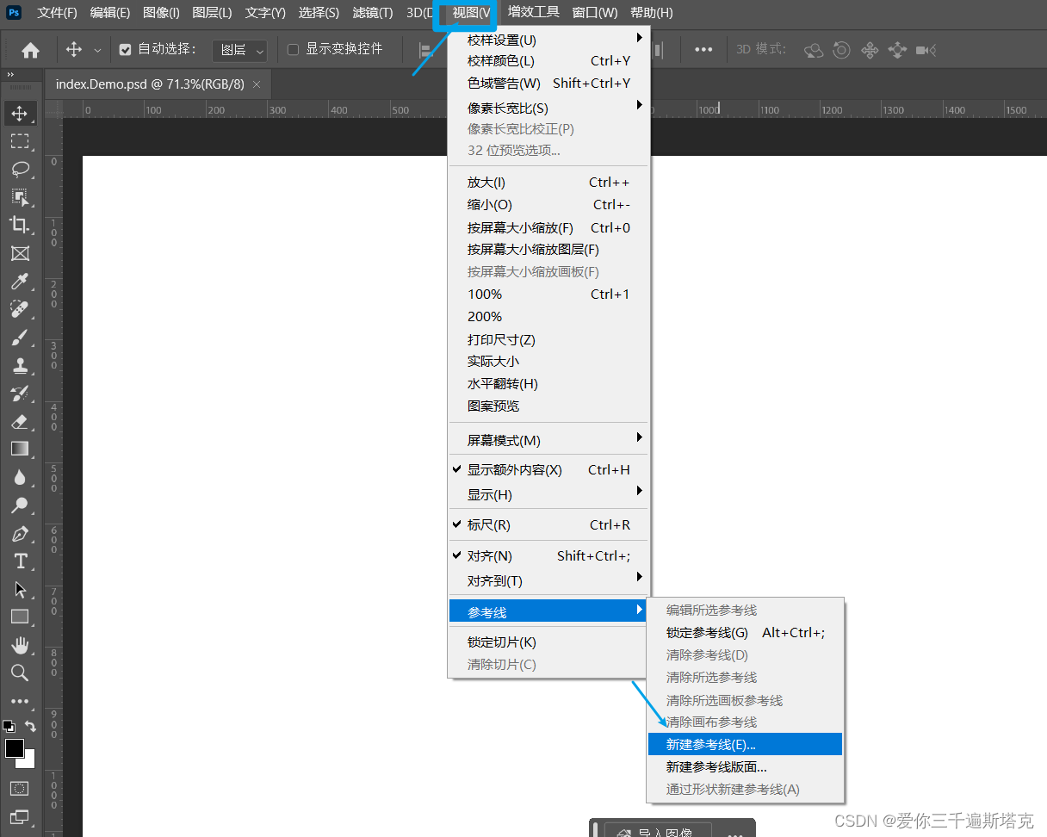Toggle off 对齐(N) snap item
This screenshot has width=1047, height=837.
pyautogui.click(x=549, y=556)
